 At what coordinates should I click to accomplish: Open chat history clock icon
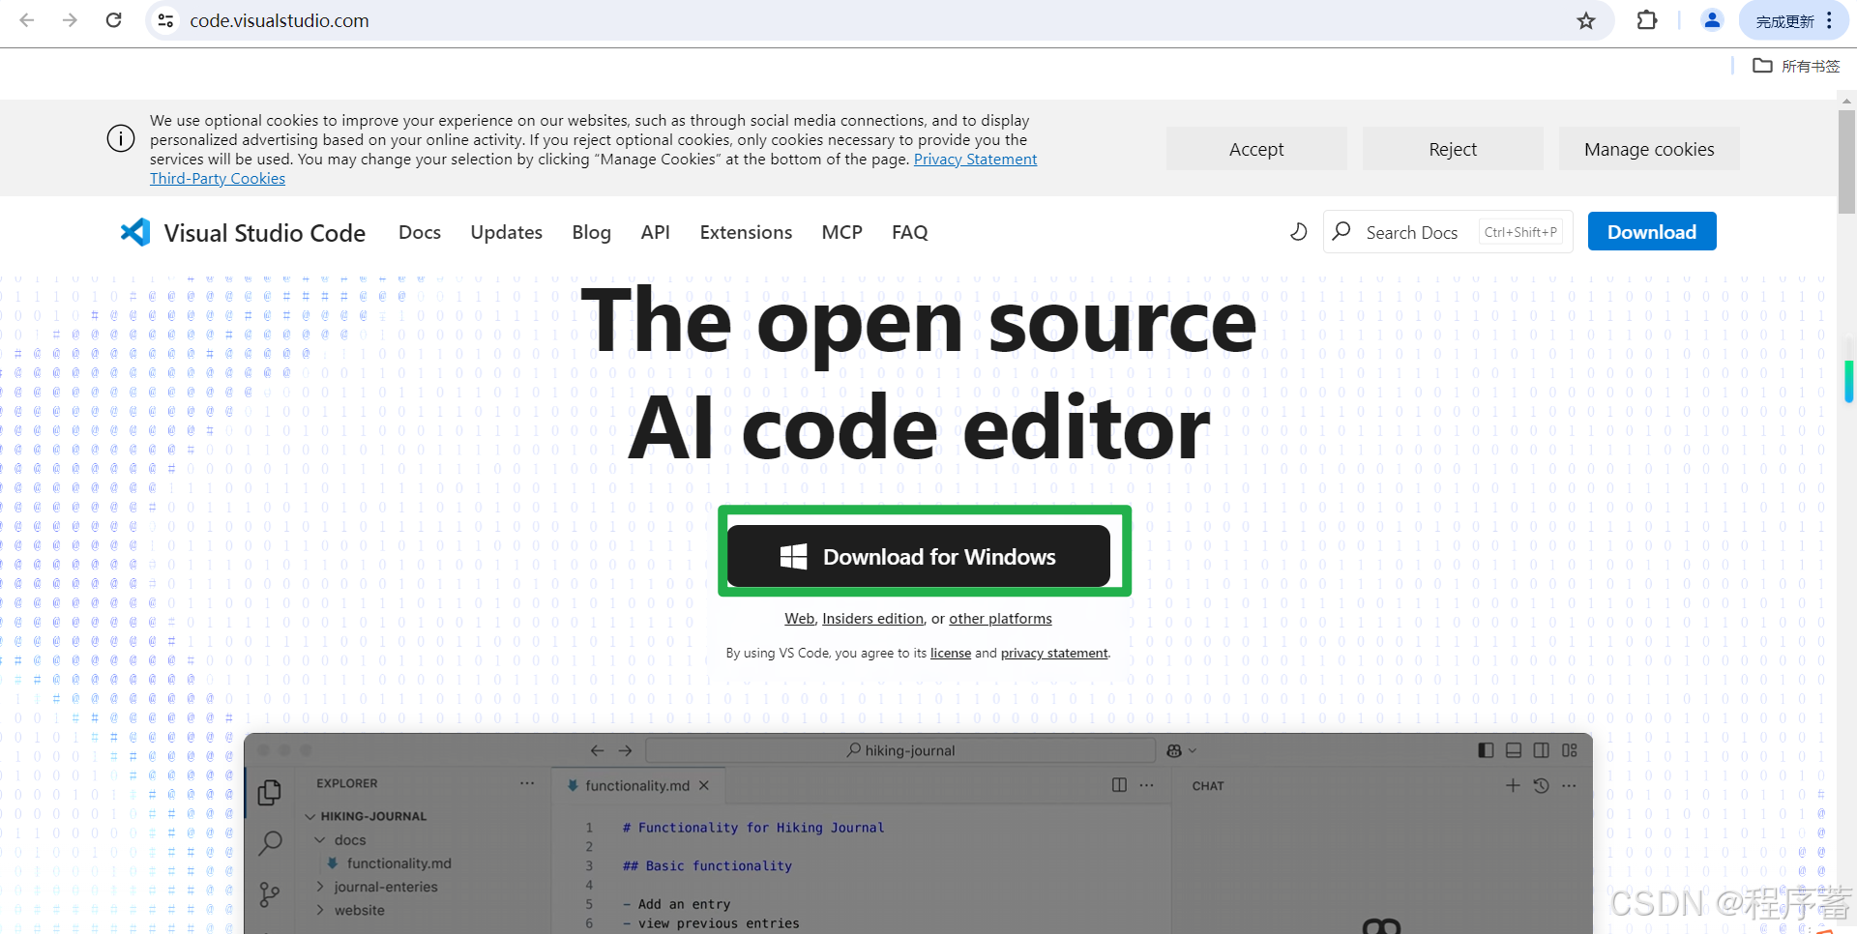click(x=1541, y=785)
